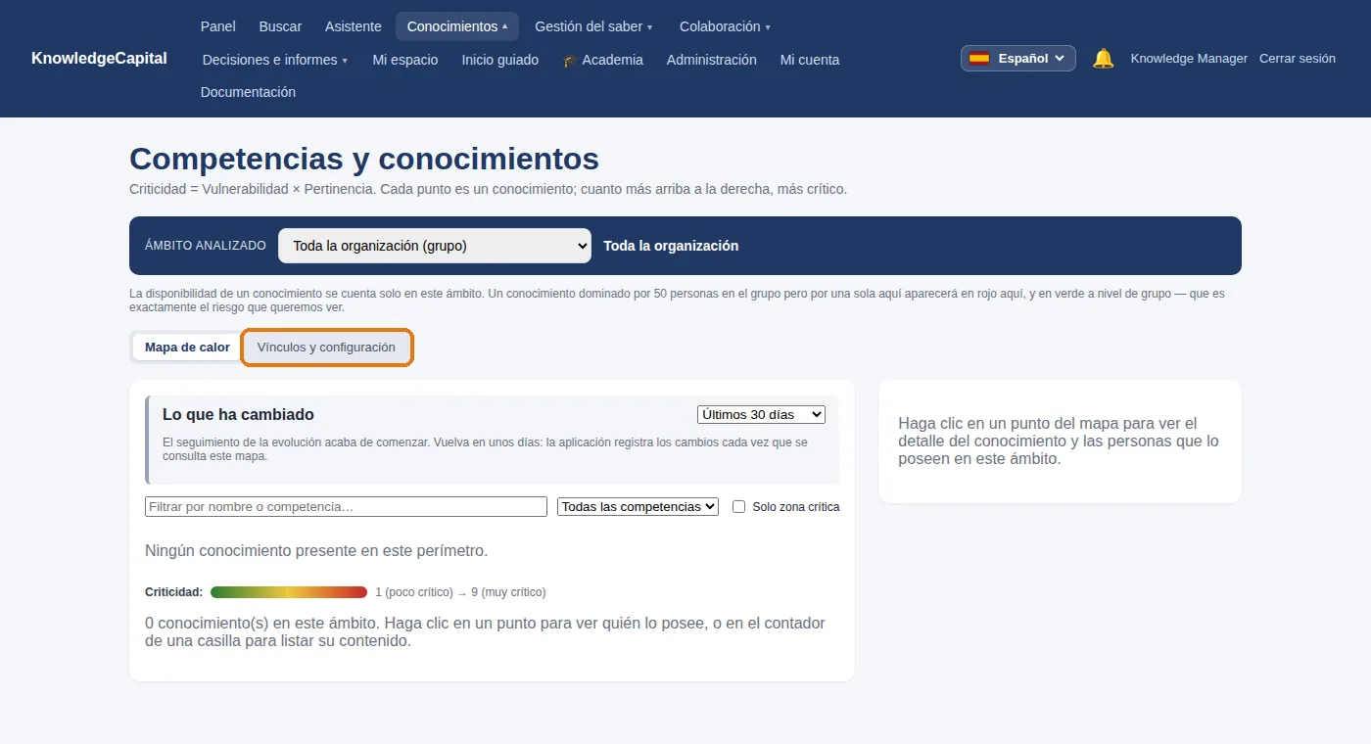Click the Competencias y conocimientos heading

tap(364, 159)
